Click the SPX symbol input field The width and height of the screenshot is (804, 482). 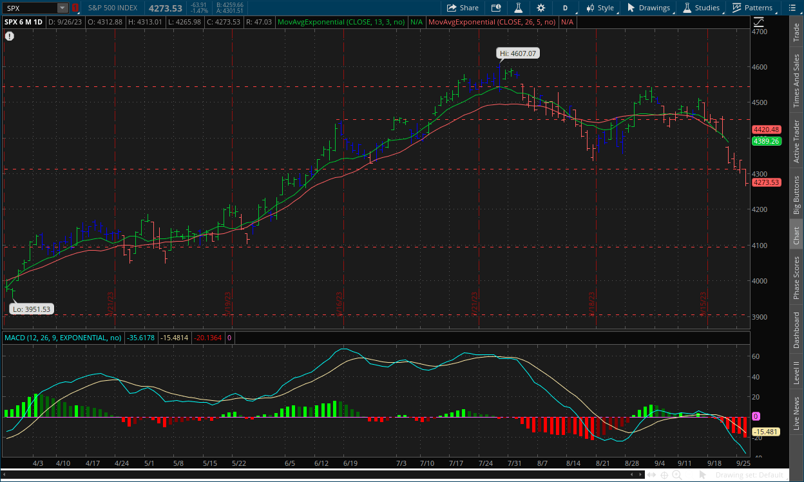tap(30, 8)
